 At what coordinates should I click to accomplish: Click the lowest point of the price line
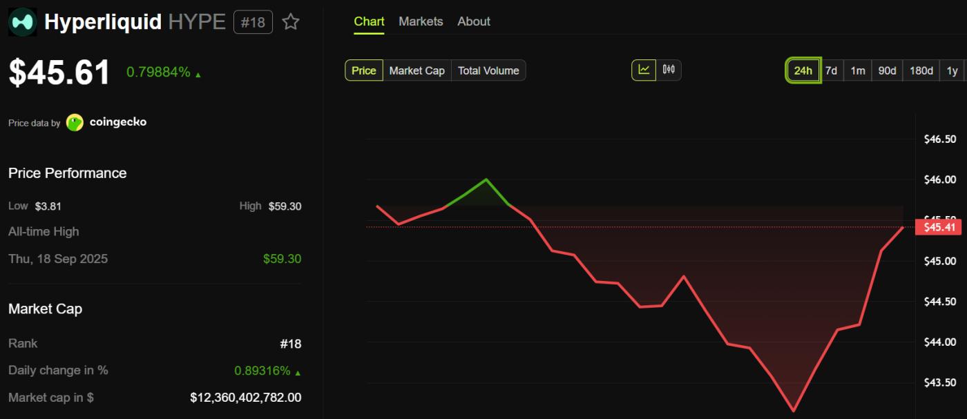point(794,411)
